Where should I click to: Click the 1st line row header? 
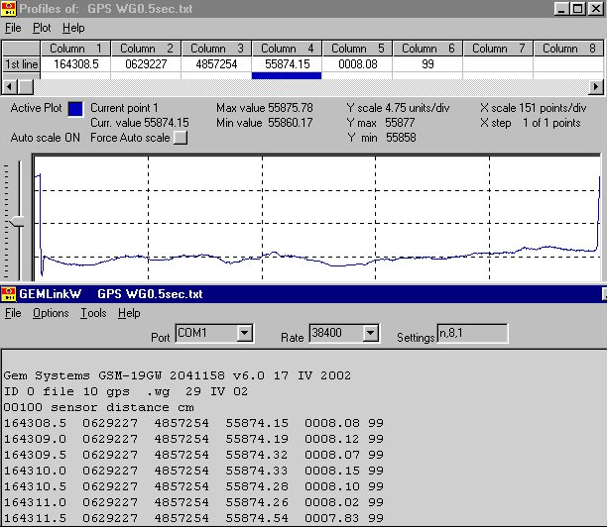21,63
